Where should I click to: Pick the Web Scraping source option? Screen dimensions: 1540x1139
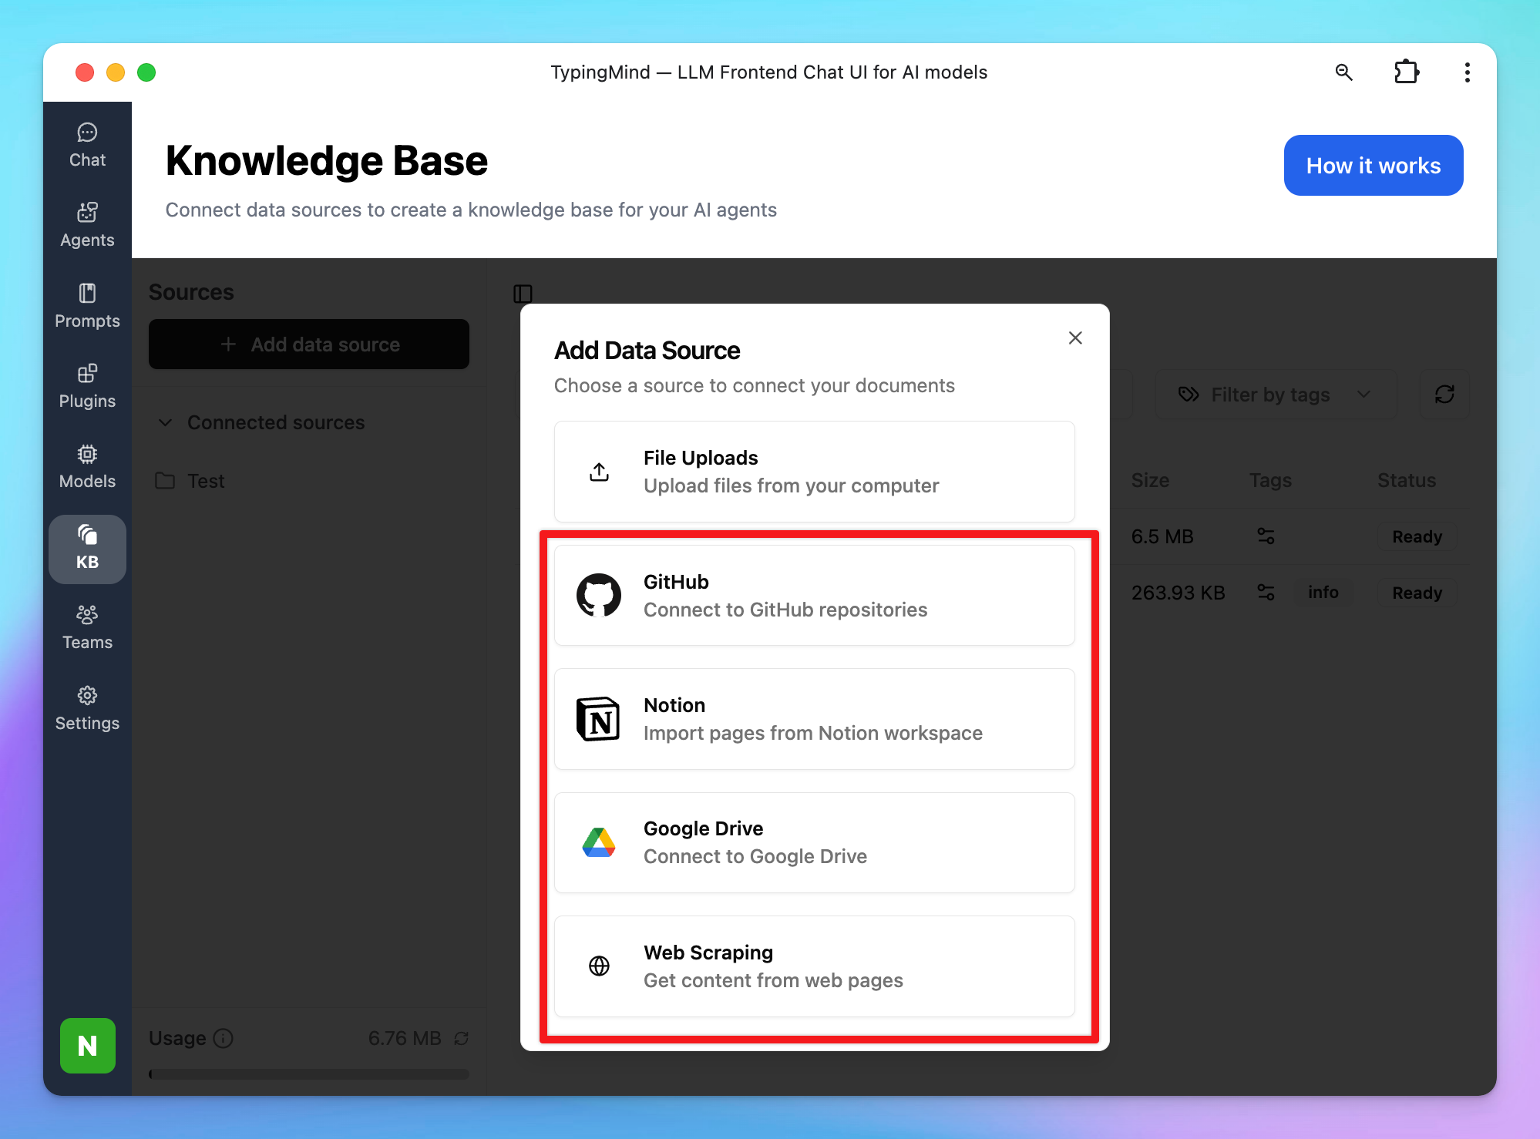click(814, 966)
